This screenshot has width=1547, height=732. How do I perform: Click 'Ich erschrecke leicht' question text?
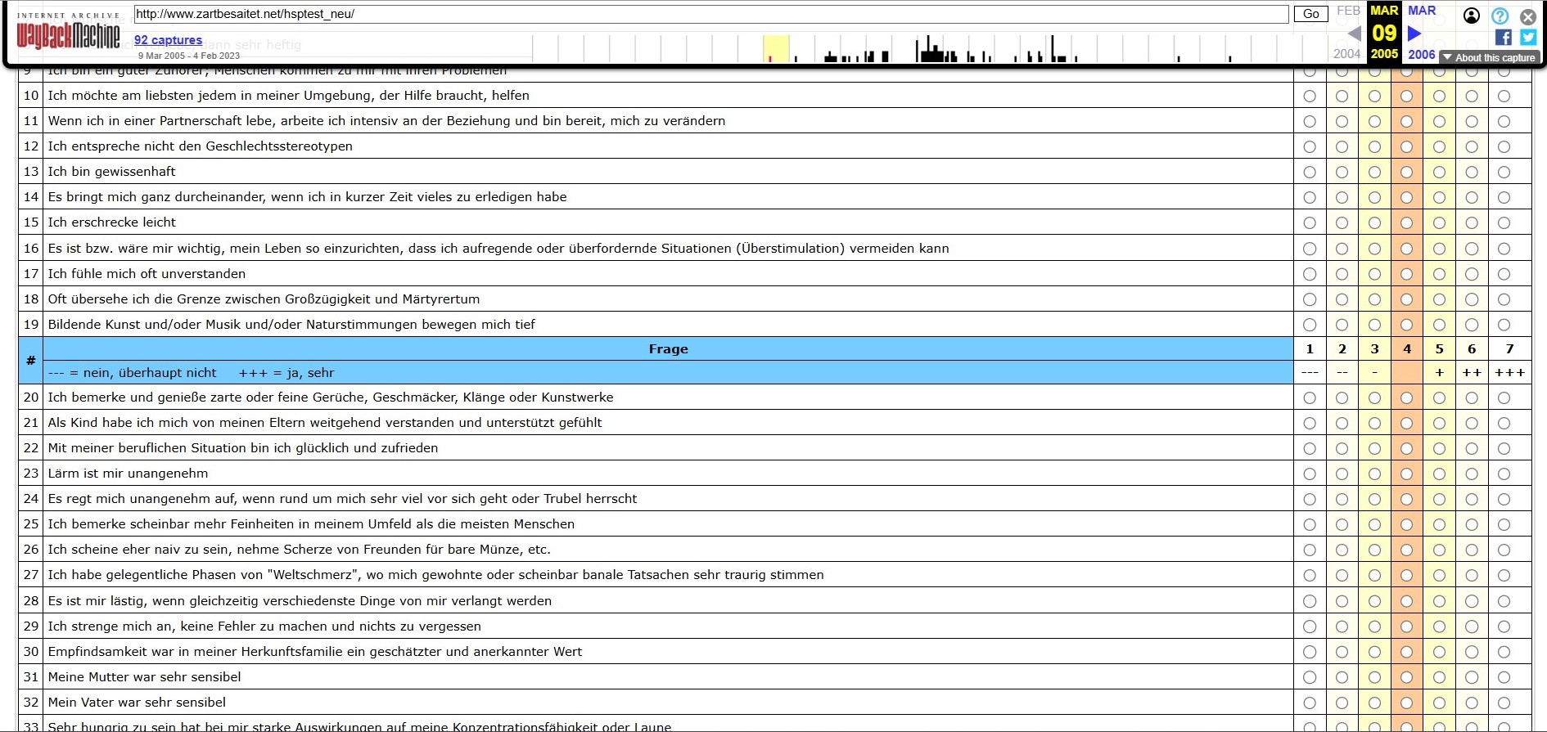pyautogui.click(x=111, y=222)
